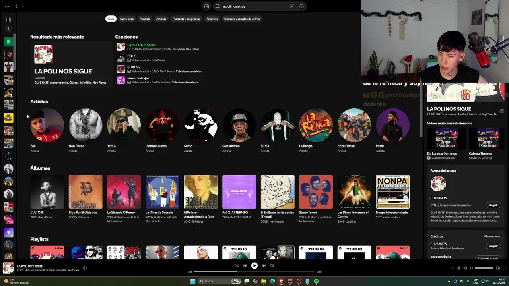The width and height of the screenshot is (509, 286).
Task: Seek on the song progress bar
Action: tap(254, 272)
